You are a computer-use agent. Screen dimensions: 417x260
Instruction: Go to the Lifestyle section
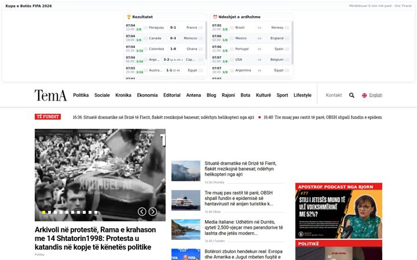pos(302,95)
